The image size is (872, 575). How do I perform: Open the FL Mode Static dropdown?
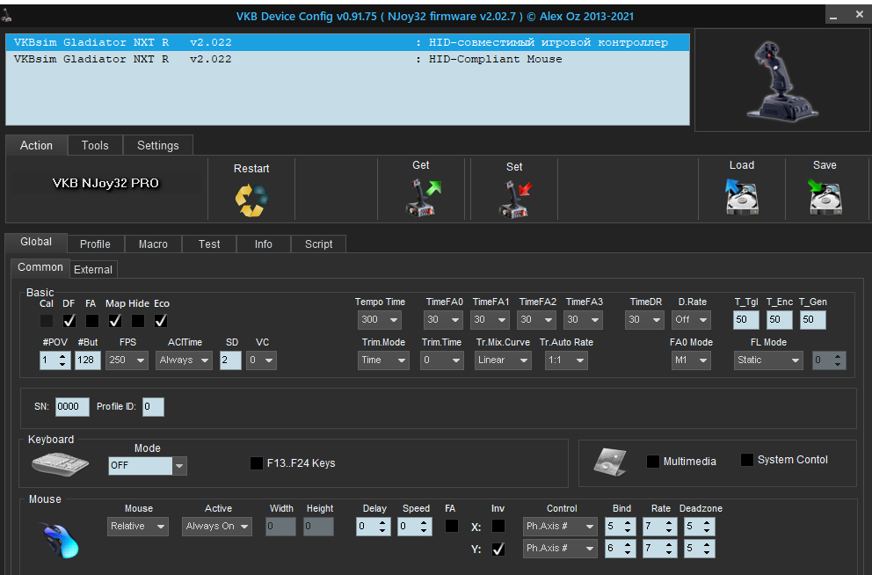[769, 360]
